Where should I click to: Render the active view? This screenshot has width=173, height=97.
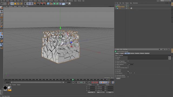point(38,4)
